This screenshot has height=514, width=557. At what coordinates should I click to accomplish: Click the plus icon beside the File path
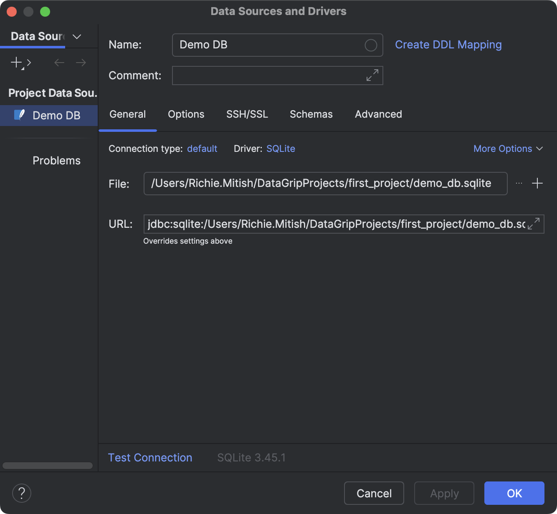(x=537, y=183)
